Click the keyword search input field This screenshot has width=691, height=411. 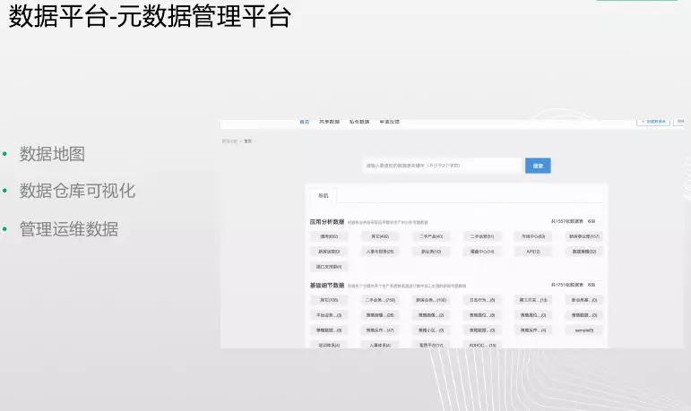tap(442, 166)
